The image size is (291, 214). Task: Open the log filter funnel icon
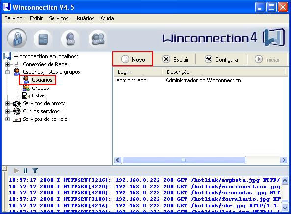pyautogui.click(x=35, y=171)
